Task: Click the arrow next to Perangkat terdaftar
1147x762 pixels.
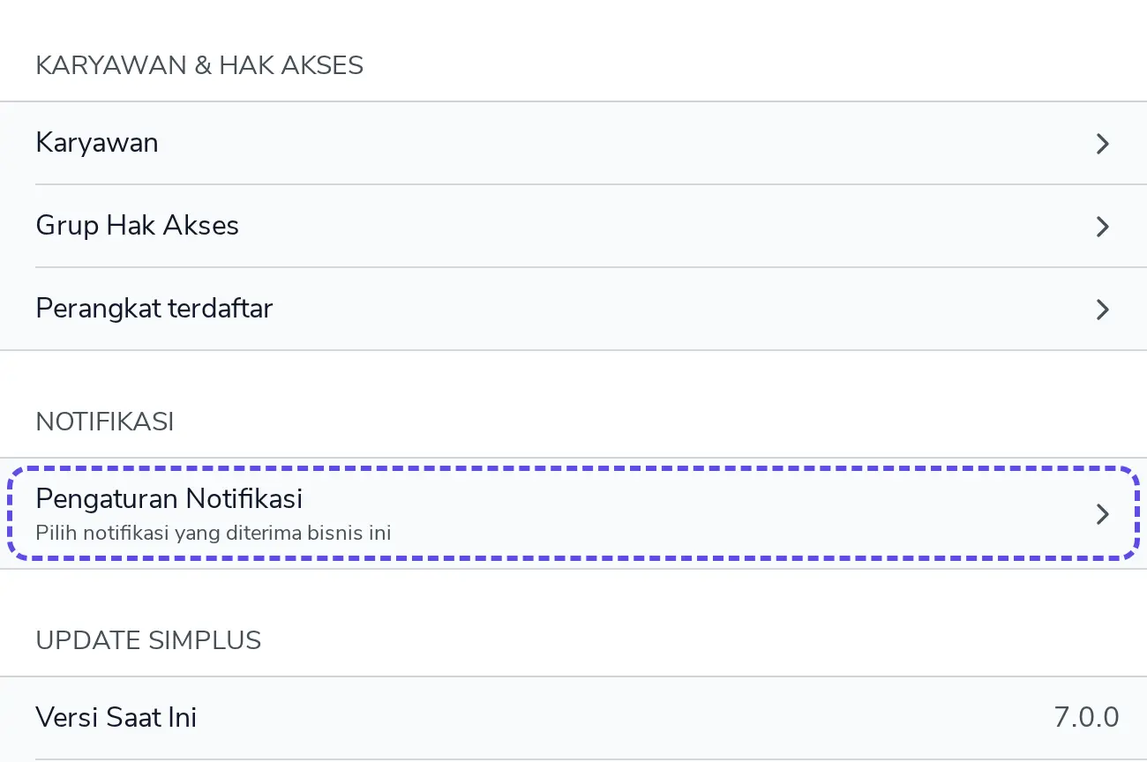Action: [1102, 310]
